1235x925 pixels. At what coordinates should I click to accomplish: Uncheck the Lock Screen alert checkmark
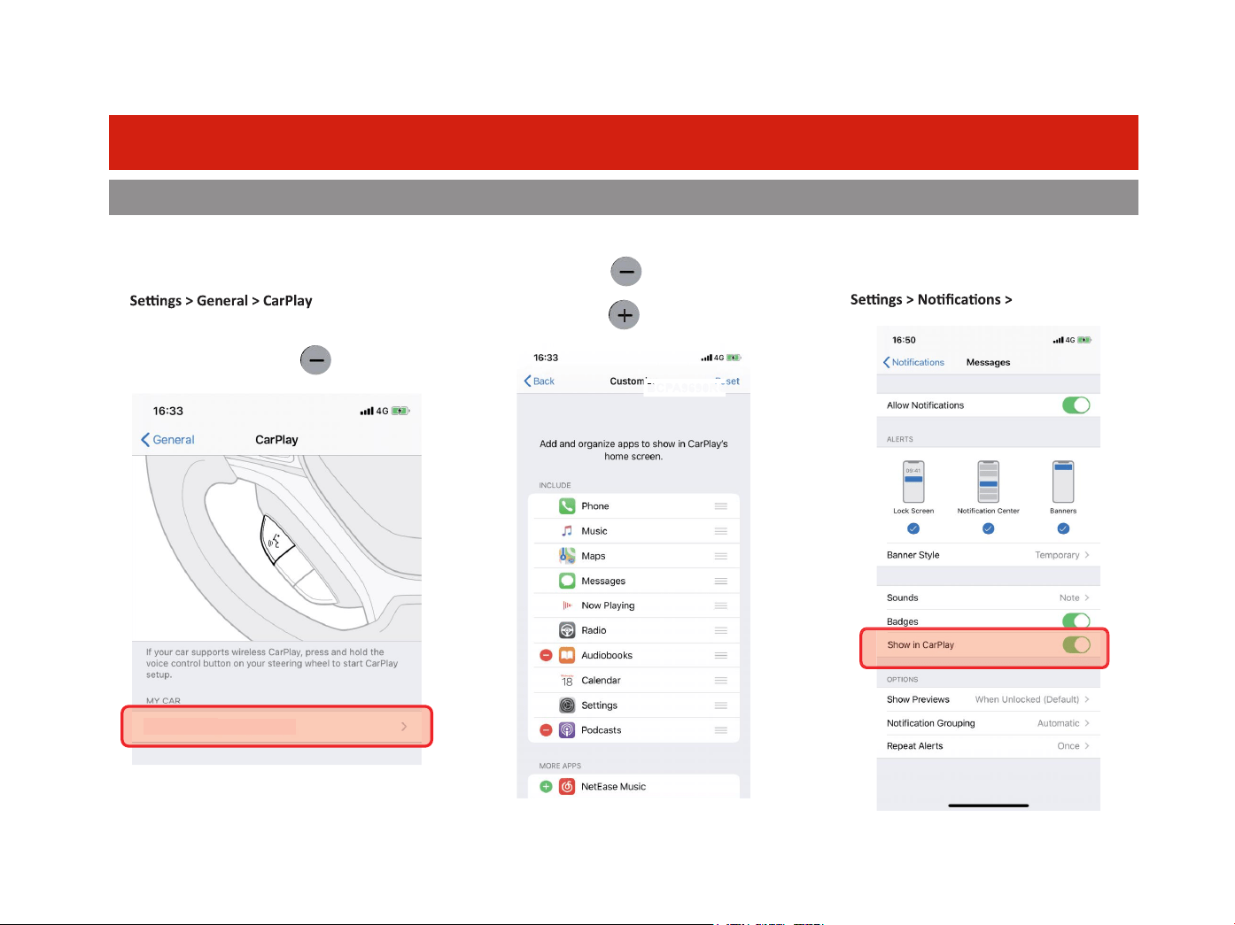pyautogui.click(x=913, y=528)
